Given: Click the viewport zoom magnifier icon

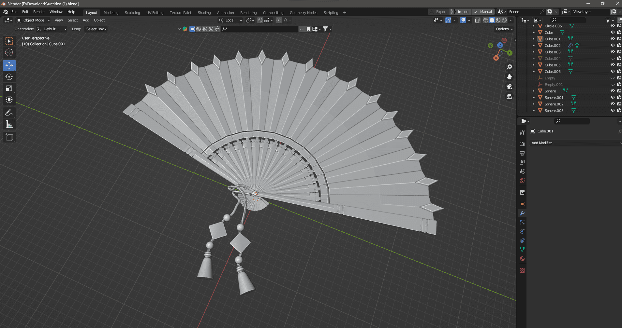Looking at the screenshot, I should pyautogui.click(x=509, y=67).
